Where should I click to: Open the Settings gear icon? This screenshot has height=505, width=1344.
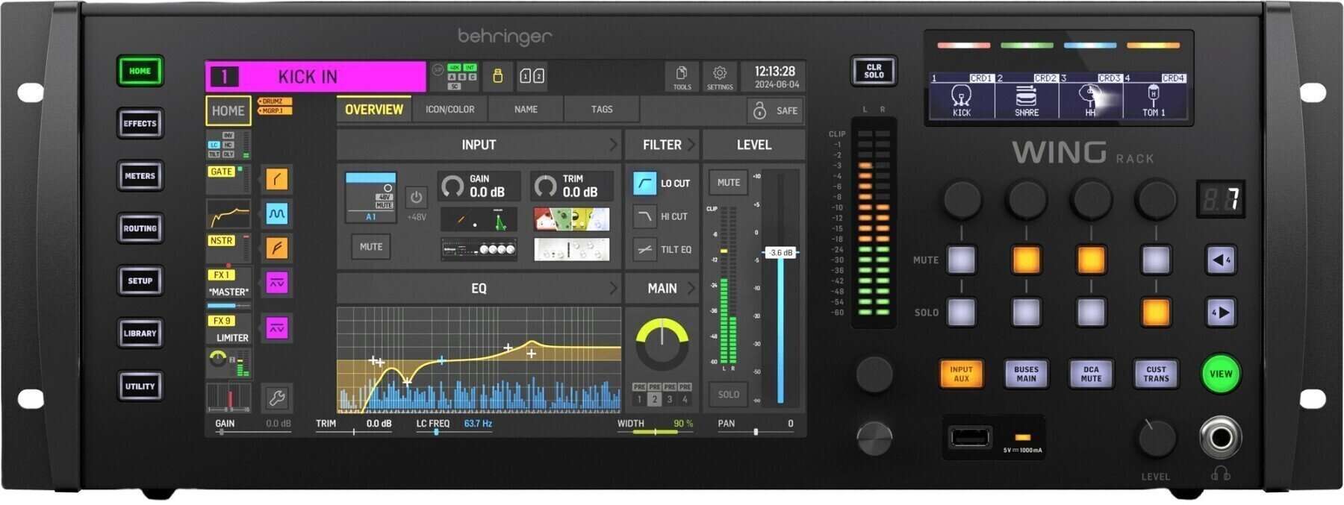(720, 76)
